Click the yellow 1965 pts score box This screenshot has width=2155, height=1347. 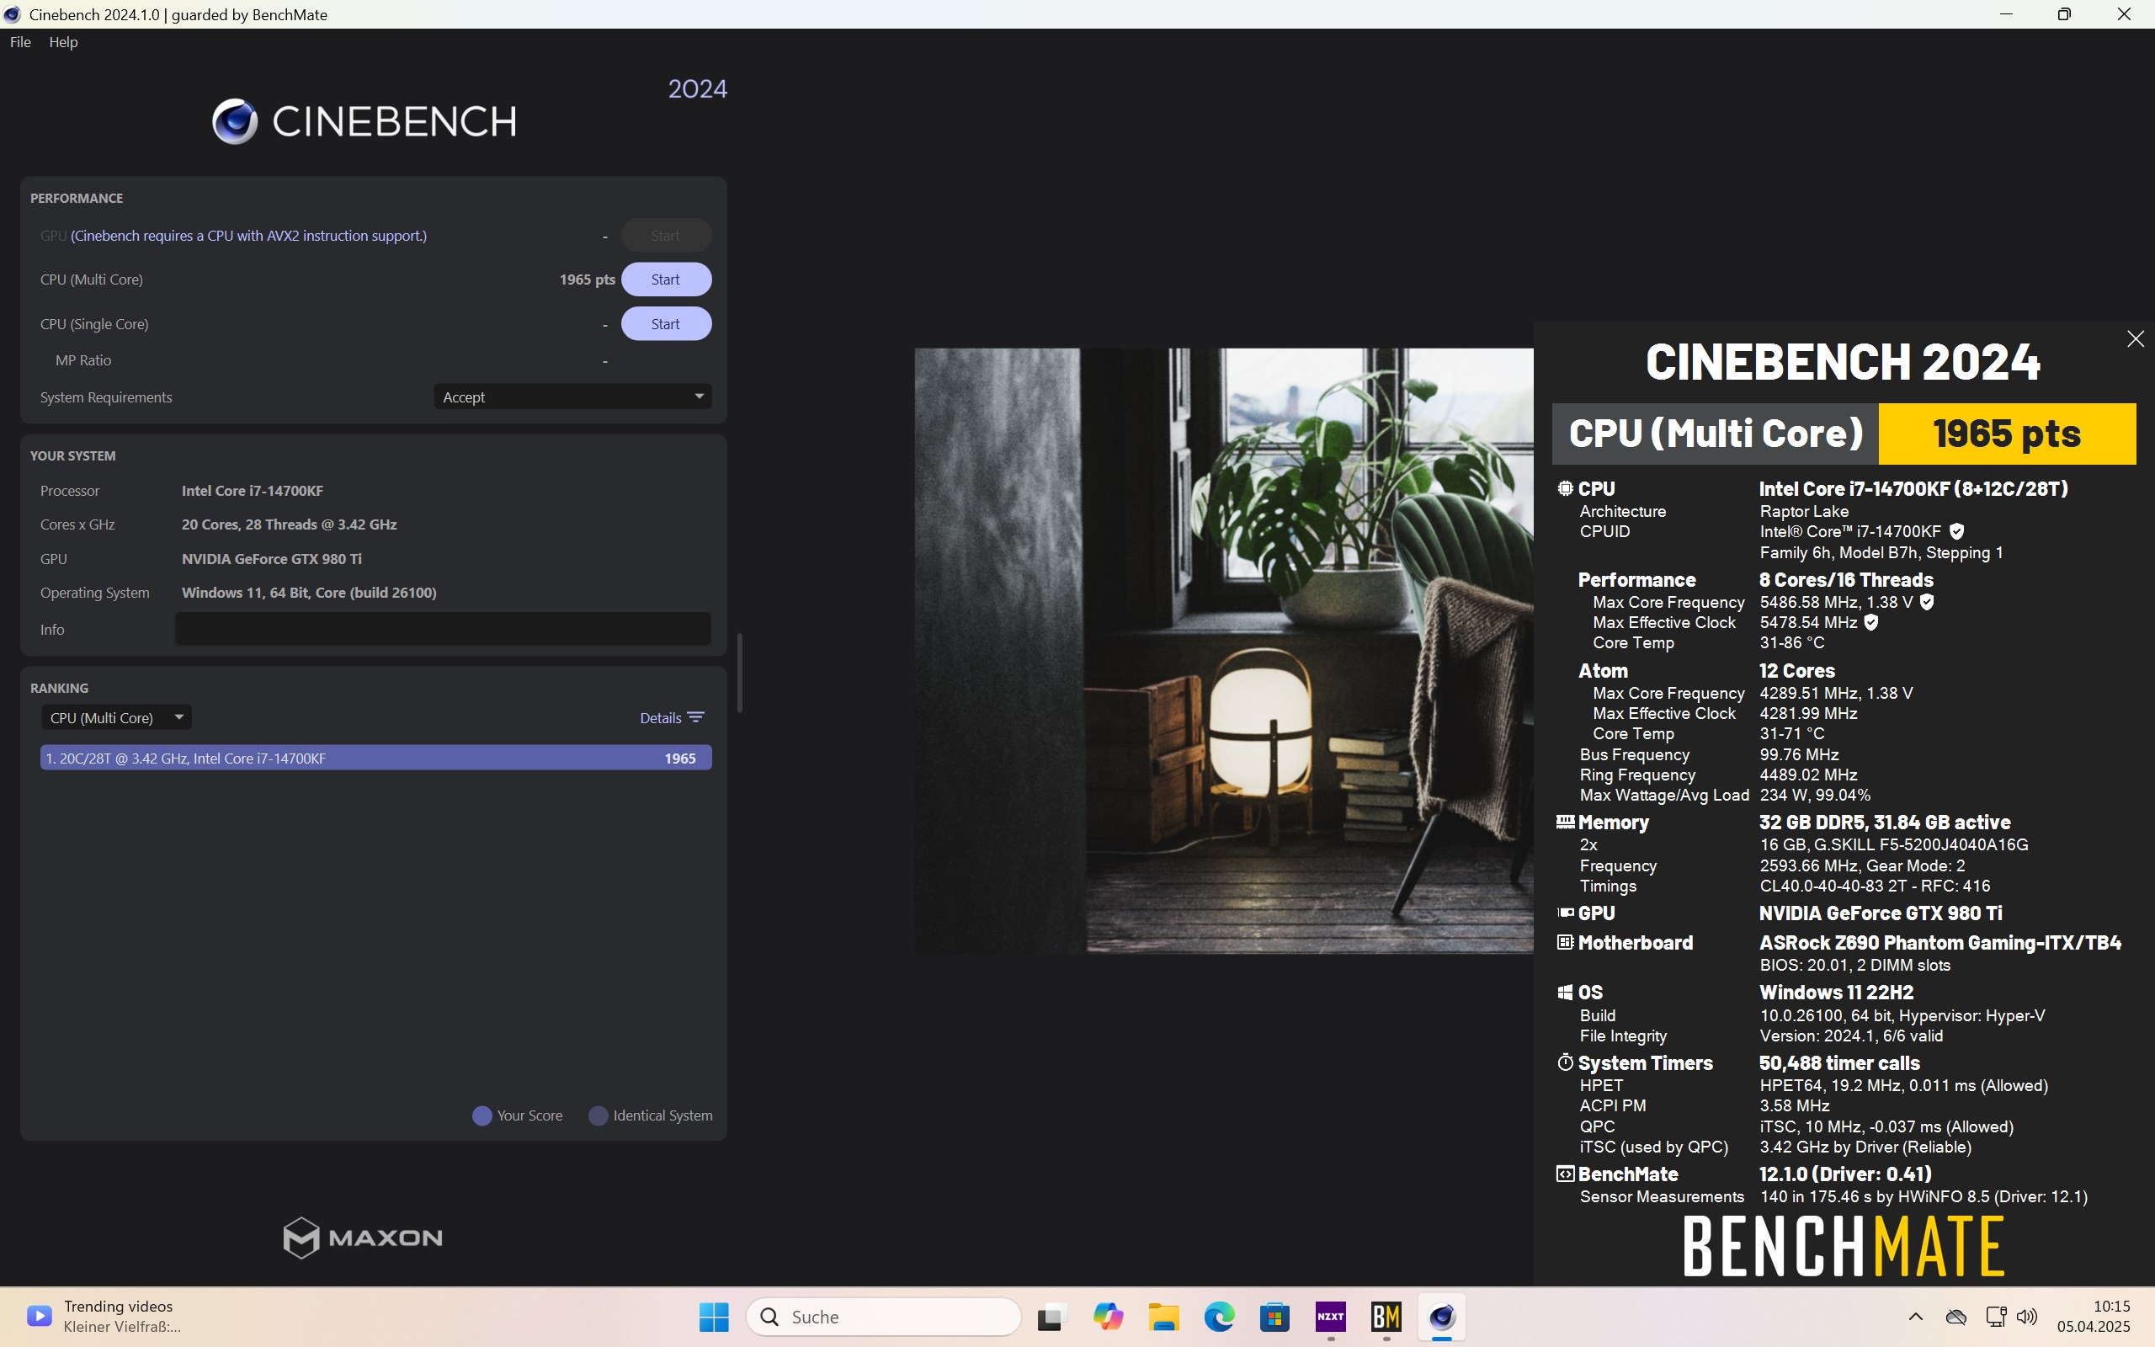(x=2007, y=434)
